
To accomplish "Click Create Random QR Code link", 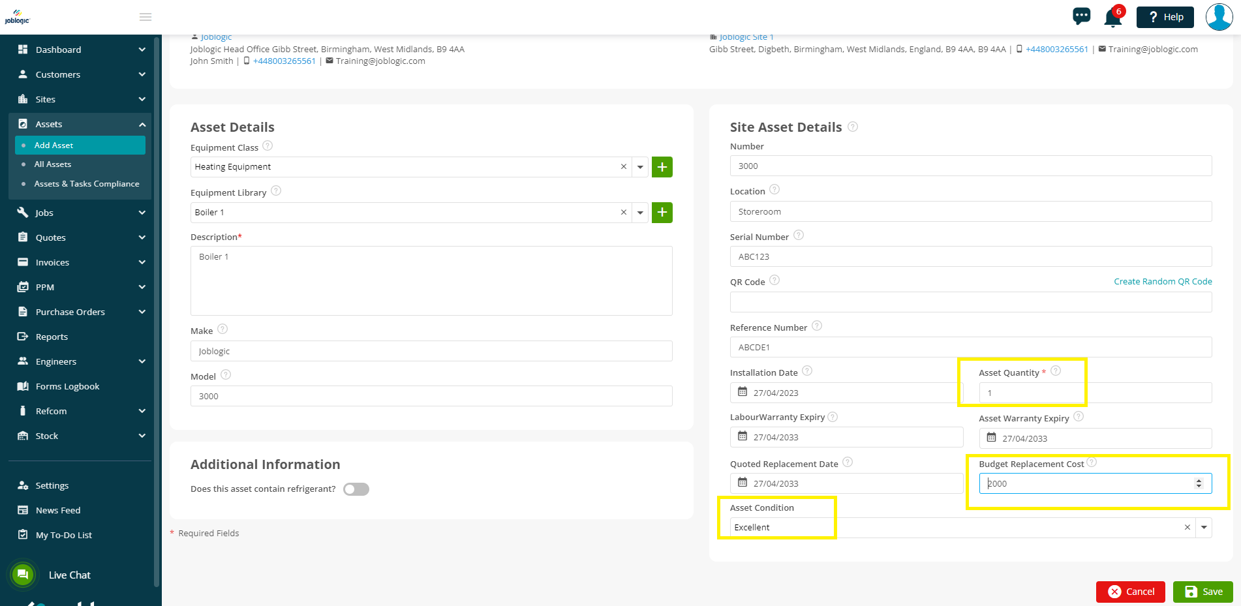I will 1163,282.
